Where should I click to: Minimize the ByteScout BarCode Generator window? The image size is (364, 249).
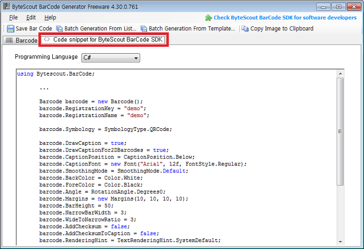(323, 7)
